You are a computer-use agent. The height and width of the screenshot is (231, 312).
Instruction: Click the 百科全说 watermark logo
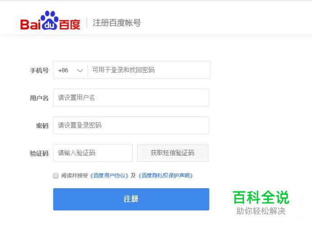261,197
